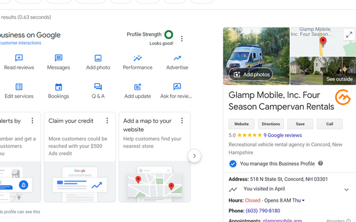Open Add a map card options menu
The width and height of the screenshot is (356, 222).
coord(182,121)
